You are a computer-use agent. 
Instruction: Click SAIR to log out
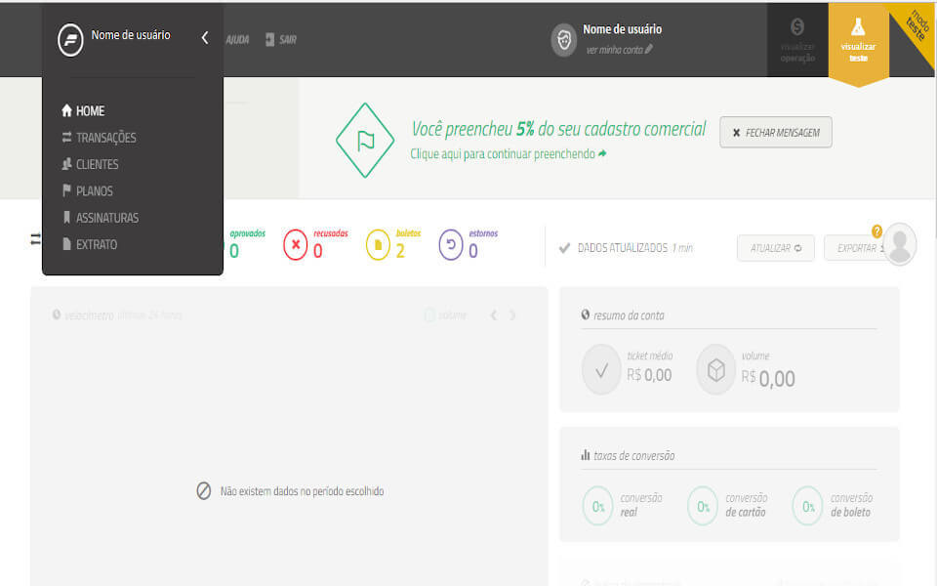[x=287, y=39]
